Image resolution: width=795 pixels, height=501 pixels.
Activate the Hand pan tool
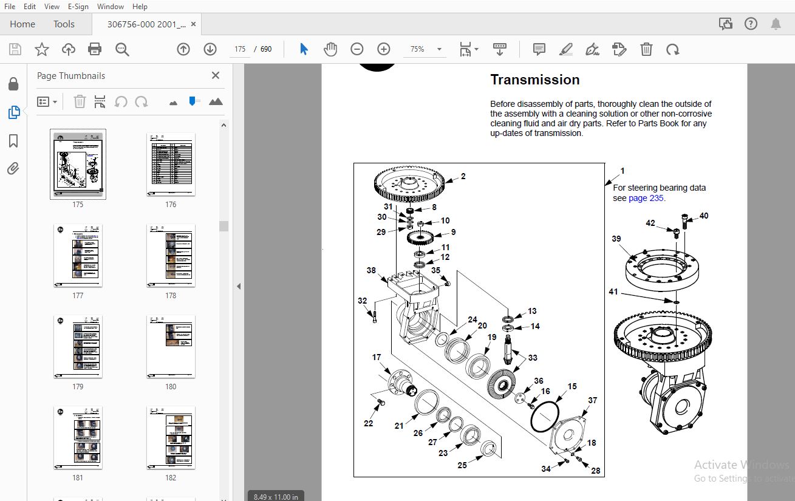coord(330,49)
